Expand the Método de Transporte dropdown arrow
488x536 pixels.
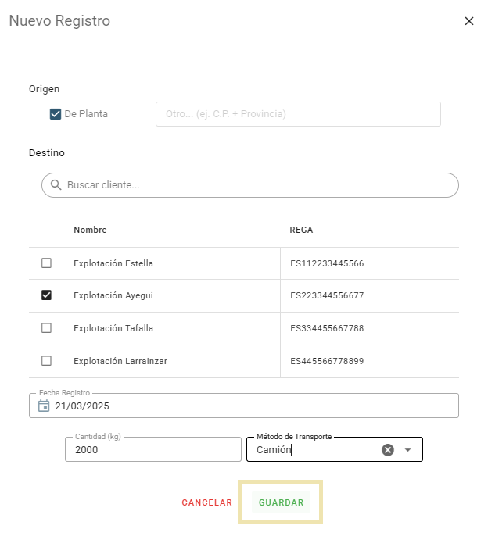tap(407, 449)
